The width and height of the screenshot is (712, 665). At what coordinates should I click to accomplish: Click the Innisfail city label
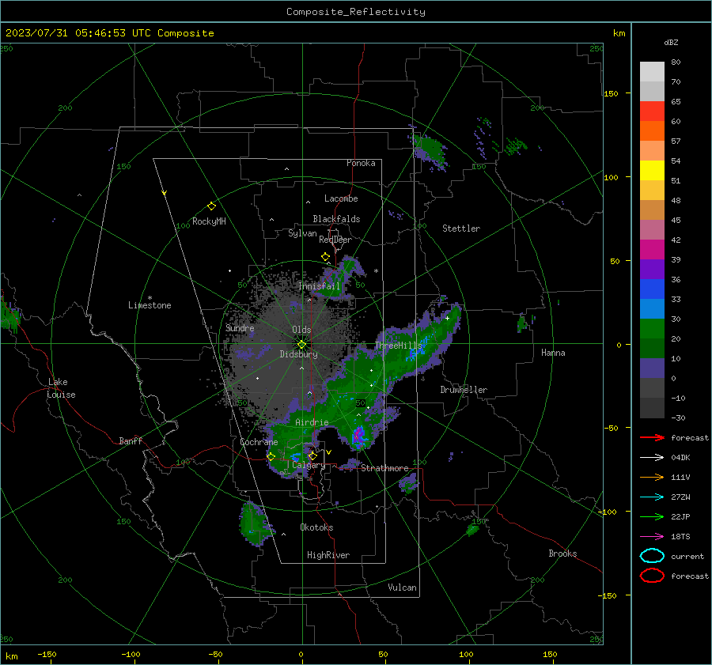pos(319,286)
